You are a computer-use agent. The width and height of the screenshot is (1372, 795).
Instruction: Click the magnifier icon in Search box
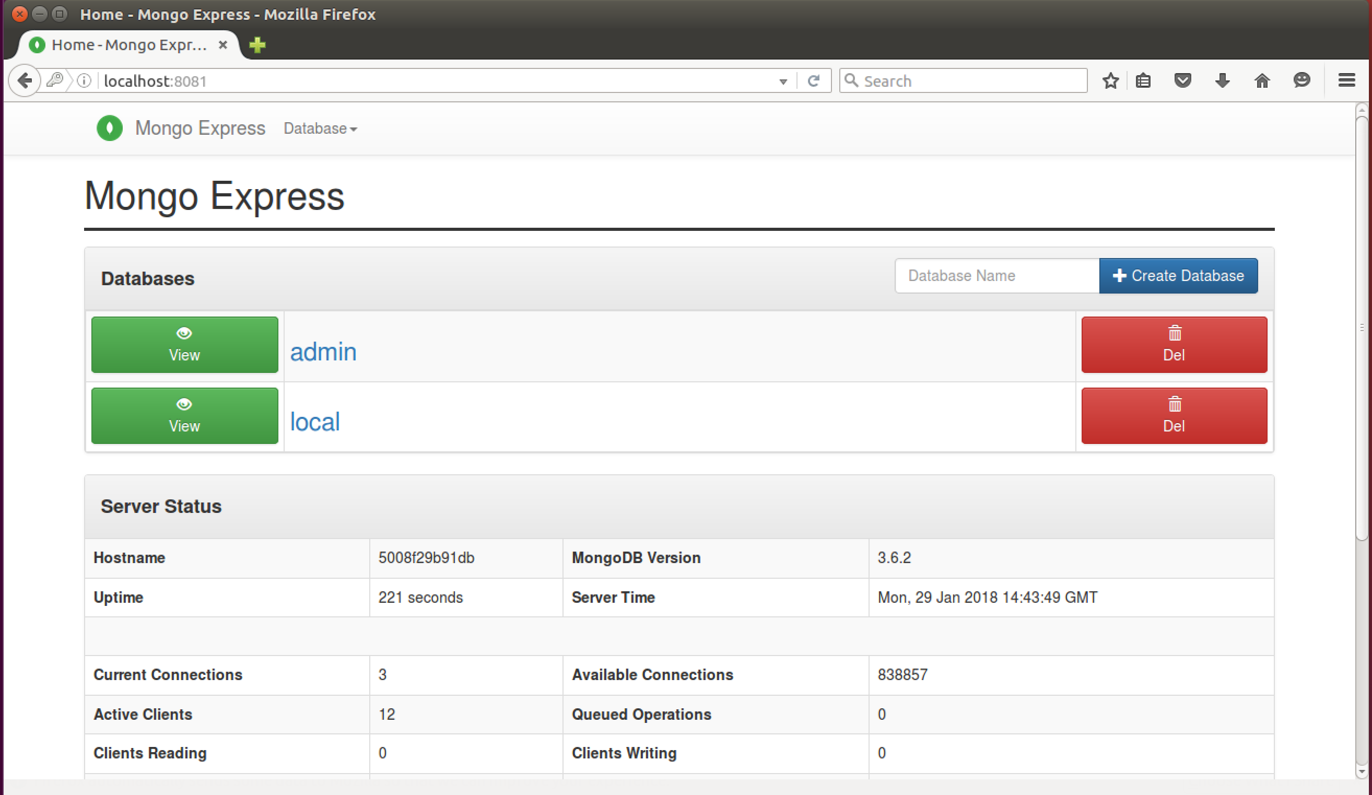[x=851, y=80]
